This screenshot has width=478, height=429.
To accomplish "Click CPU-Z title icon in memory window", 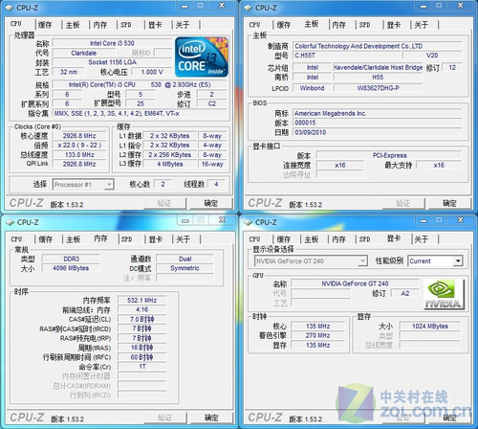I will tap(10, 222).
